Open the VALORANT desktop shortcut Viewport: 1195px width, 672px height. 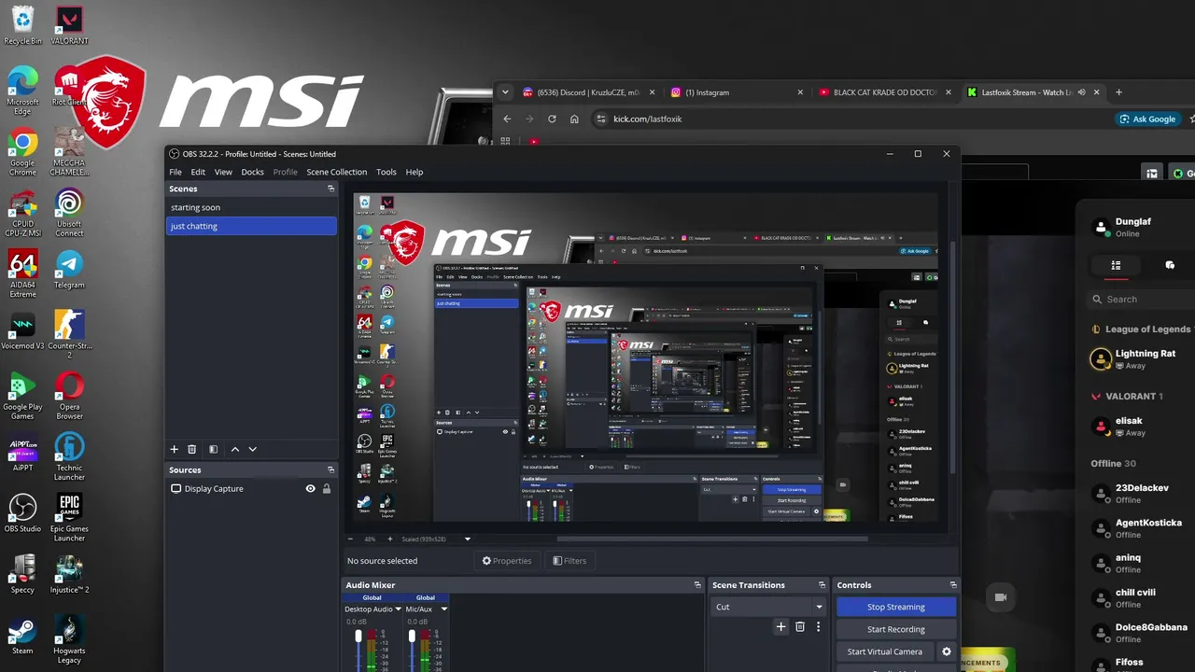(69, 24)
